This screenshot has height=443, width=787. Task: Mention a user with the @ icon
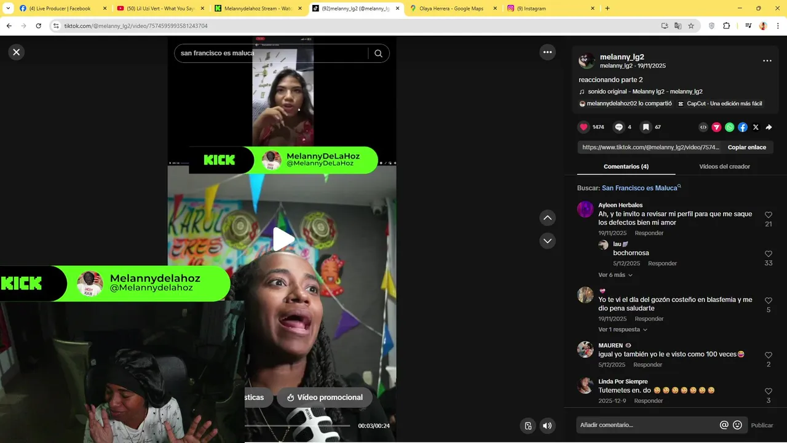point(724,425)
